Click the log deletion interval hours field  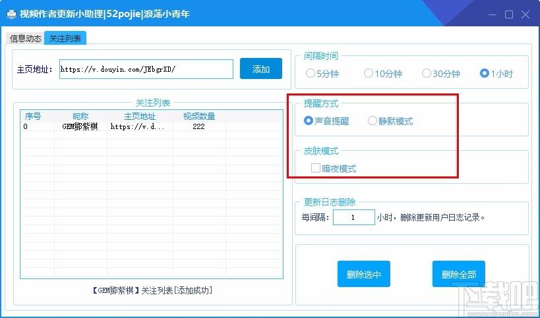tap(353, 217)
